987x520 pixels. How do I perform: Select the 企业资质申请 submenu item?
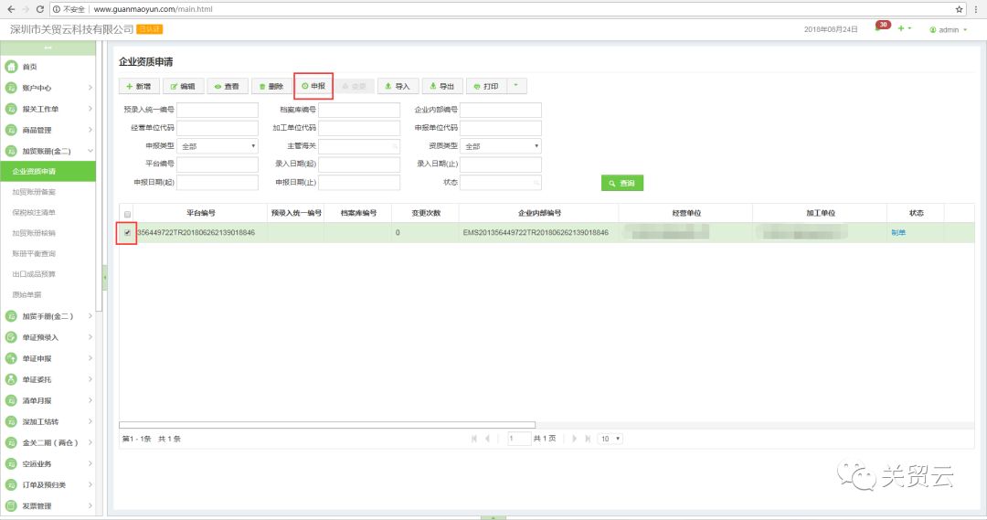coord(48,171)
